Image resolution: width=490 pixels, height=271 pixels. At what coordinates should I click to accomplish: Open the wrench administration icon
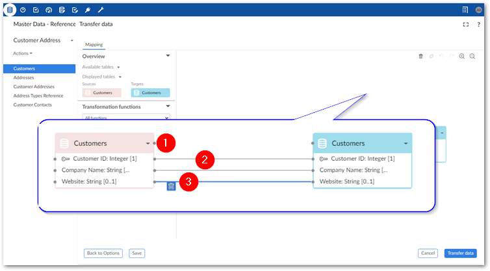[101, 10]
